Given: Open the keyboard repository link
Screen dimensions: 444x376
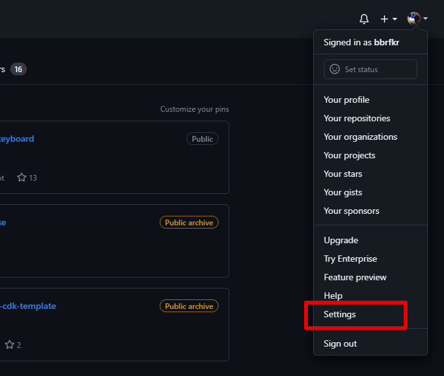Looking at the screenshot, I should (17, 139).
